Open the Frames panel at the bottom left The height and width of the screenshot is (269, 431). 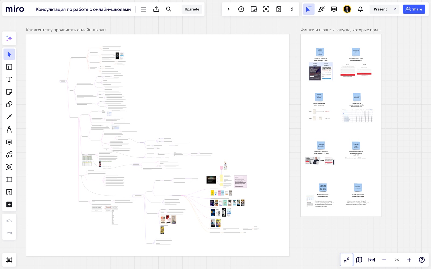pyautogui.click(x=9, y=260)
